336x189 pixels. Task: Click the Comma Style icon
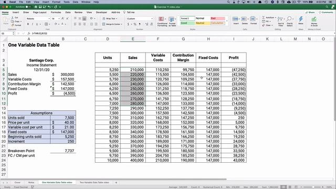pyautogui.click(x=140, y=24)
